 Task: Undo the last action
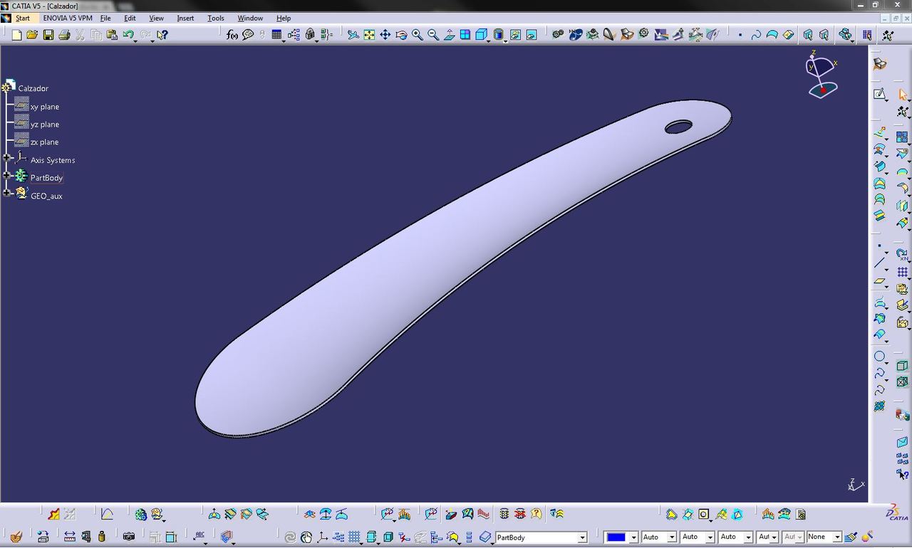tap(128, 34)
